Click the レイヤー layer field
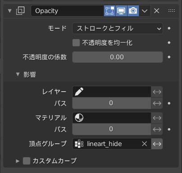The height and width of the screenshot is (173, 182). pyautogui.click(x=112, y=92)
